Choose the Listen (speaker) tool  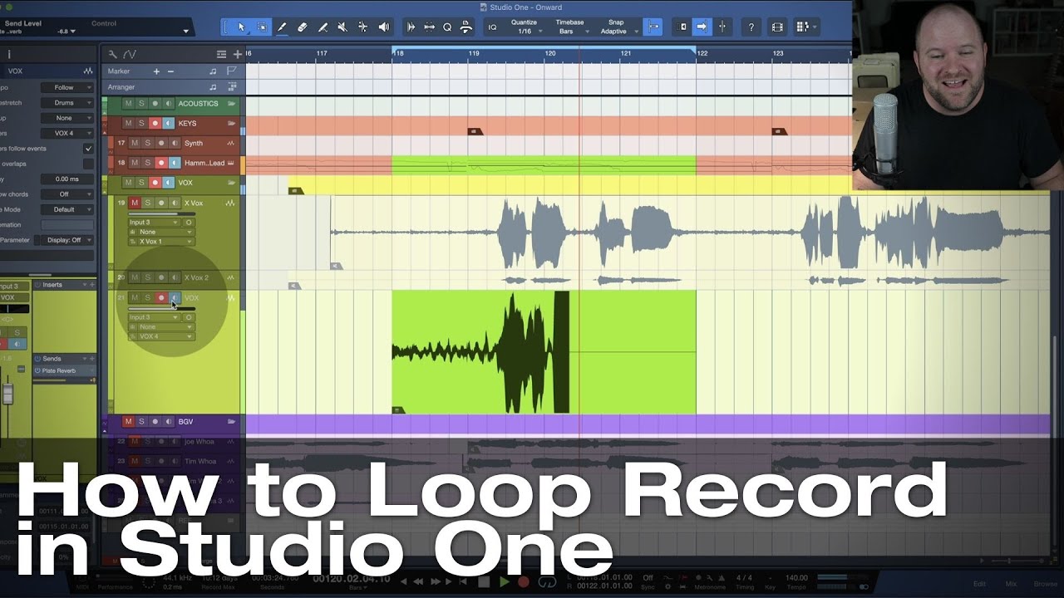pyautogui.click(x=383, y=27)
